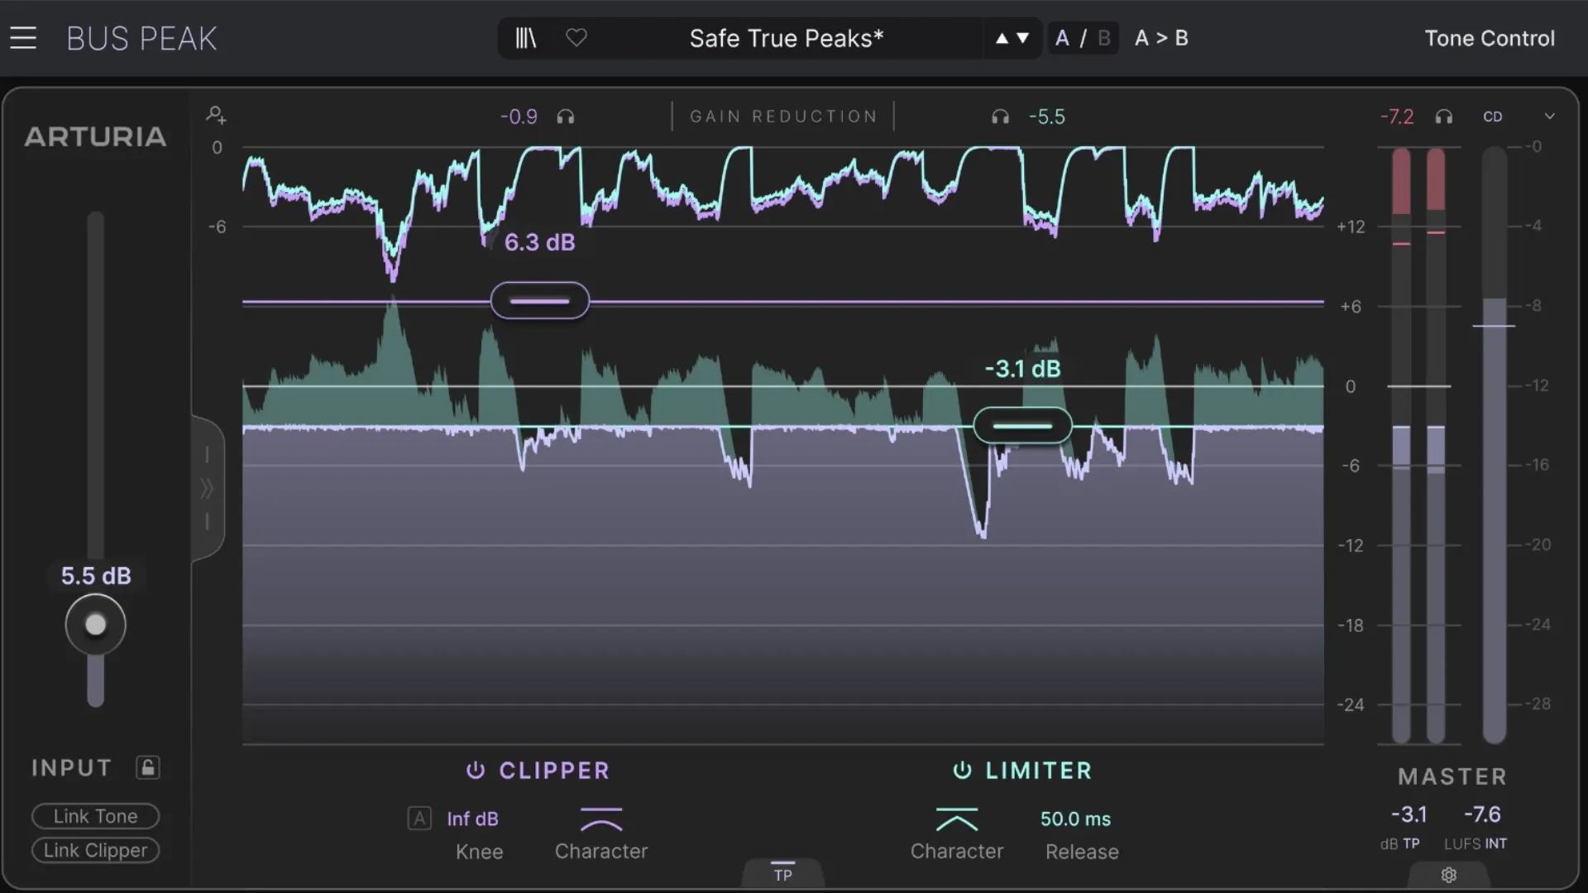Switch to the Tone Control view

pyautogui.click(x=1489, y=38)
